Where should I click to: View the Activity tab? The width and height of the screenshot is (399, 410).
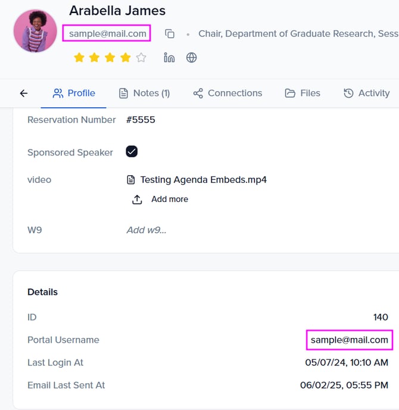tap(367, 93)
